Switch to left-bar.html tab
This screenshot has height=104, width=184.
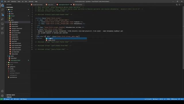click(x=78, y=5)
